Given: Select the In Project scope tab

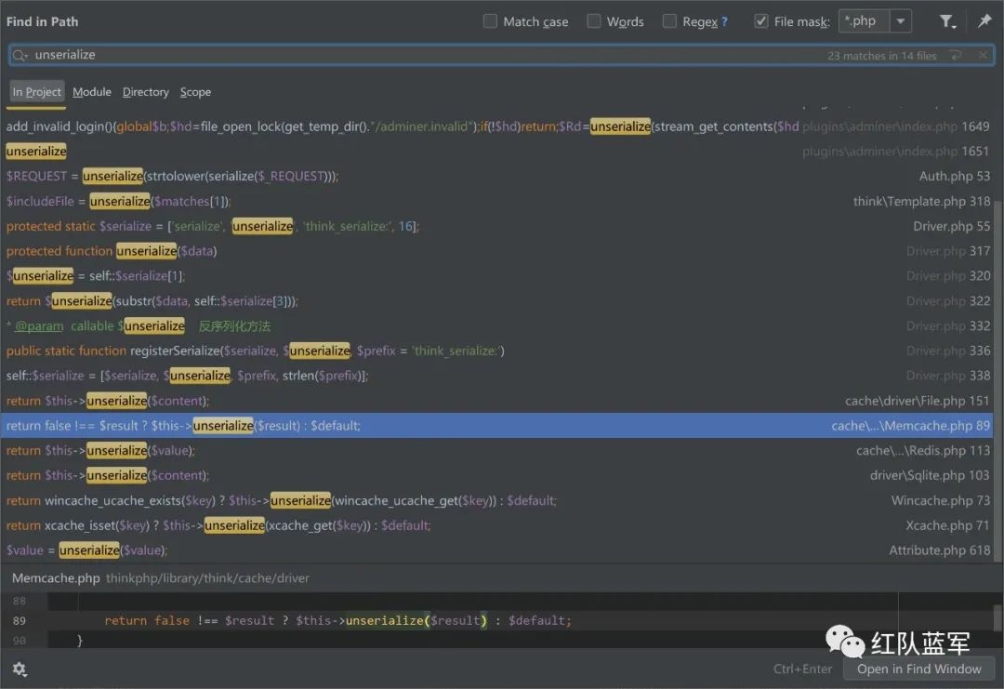Looking at the screenshot, I should (36, 92).
